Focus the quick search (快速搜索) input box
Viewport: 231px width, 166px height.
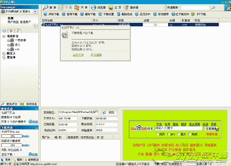pyautogui.click(x=195, y=8)
